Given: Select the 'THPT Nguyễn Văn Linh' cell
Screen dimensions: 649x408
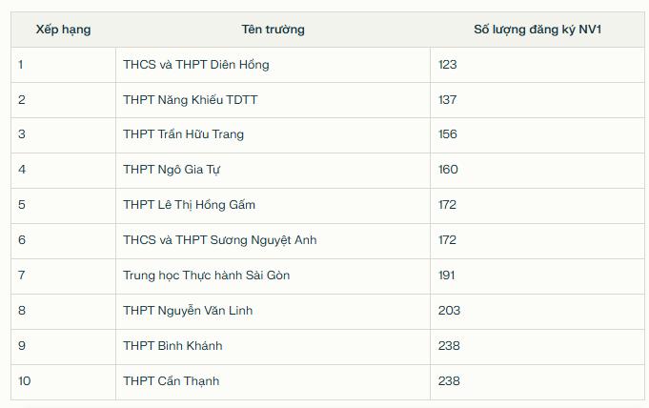Looking at the screenshot, I should coord(274,311).
